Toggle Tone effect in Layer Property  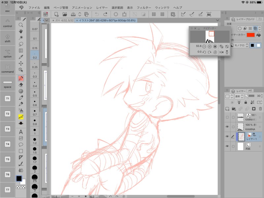pos(250,28)
